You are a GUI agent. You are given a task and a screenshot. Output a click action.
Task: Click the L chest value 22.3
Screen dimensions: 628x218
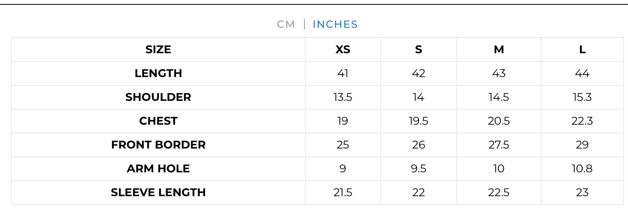click(582, 121)
